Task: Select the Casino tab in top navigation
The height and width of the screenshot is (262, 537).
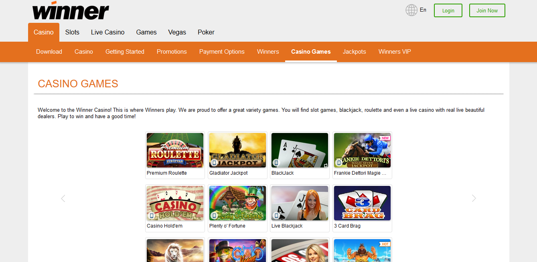Action: click(44, 32)
